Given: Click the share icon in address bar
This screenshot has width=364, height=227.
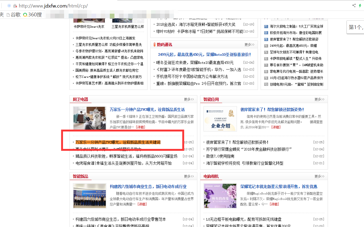Looking at the screenshot, I should [x=354, y=5].
